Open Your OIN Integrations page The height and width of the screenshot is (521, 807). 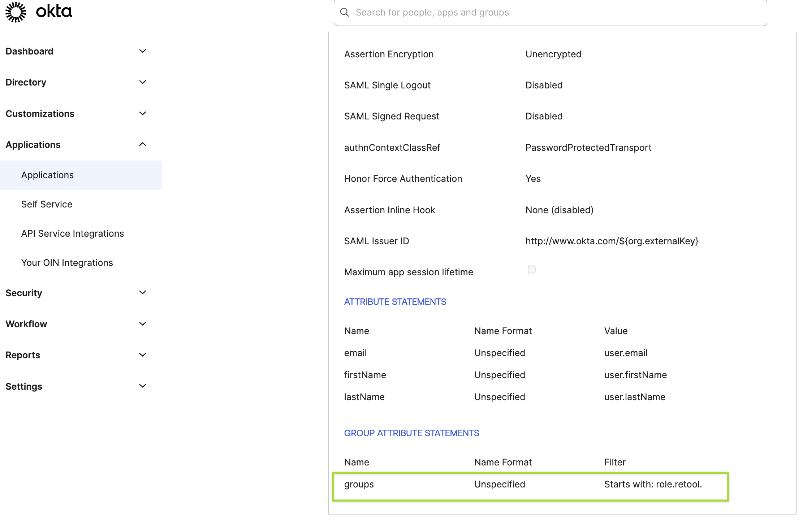tap(67, 263)
